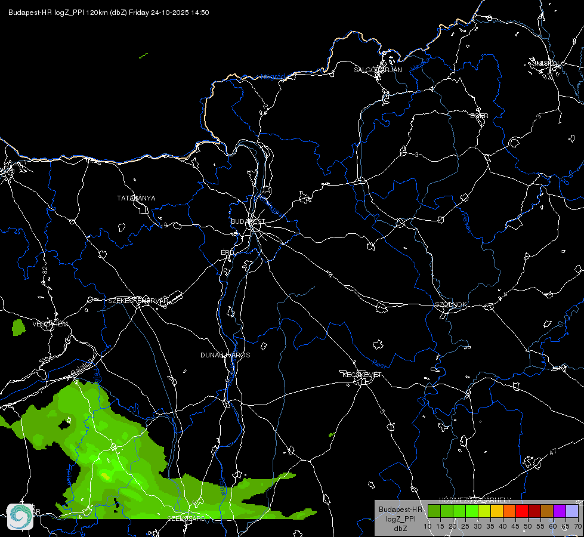Click the road number '82' label
The width and height of the screenshot is (584, 537).
click(45, 270)
